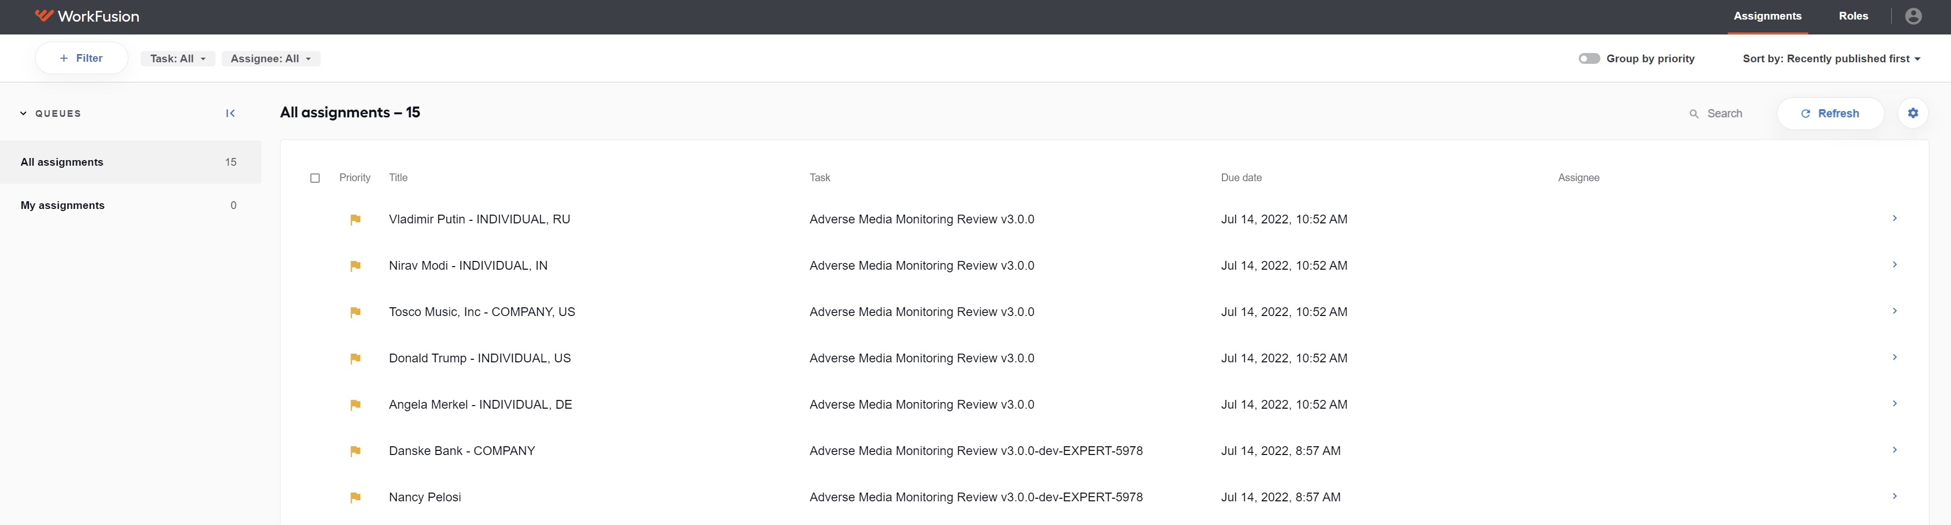Click task name in Danske Bank row
The width and height of the screenshot is (1951, 525).
pos(976,451)
